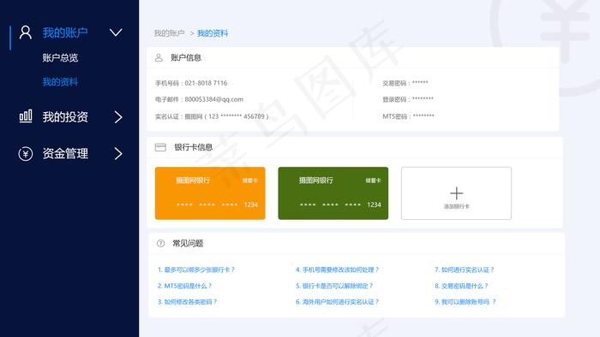Open question 2 MT5密码是什么
Viewport: 600px width, 337px height.
[x=185, y=286]
